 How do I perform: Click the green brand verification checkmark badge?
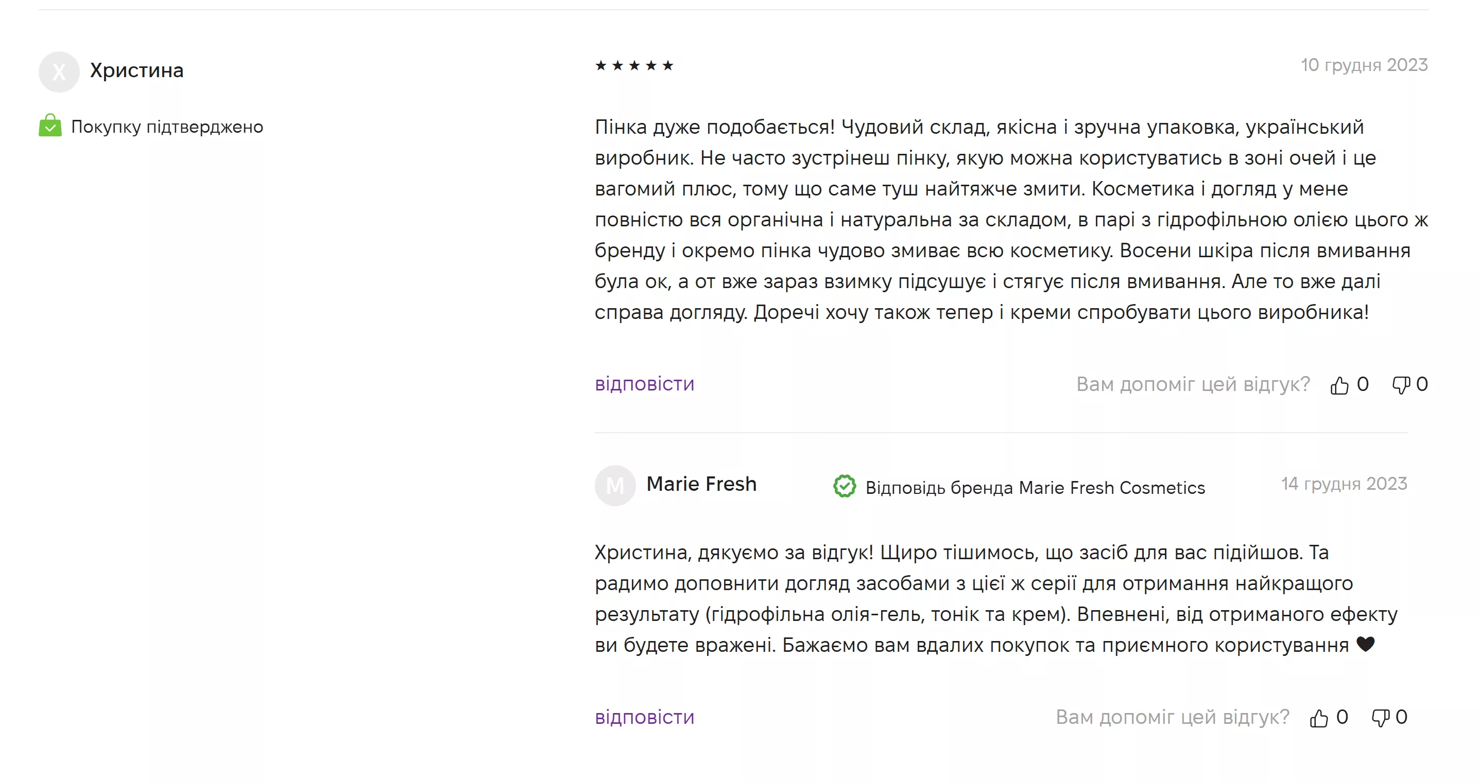845,487
